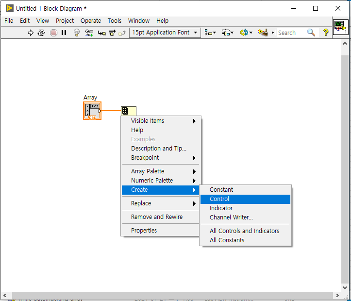This screenshot has width=351, height=301.
Task: Expand Replace submenu
Action: tap(161, 203)
